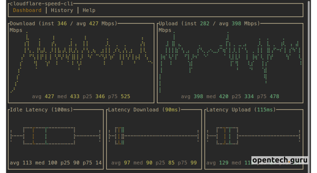This screenshot has width=317, height=173.
Task: Select the Download avg 427 statistic
Action: [43, 97]
